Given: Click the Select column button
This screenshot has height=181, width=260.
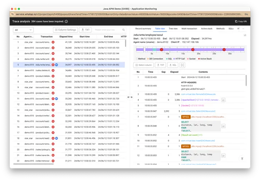Looking at the screenshot, I should [x=144, y=65].
